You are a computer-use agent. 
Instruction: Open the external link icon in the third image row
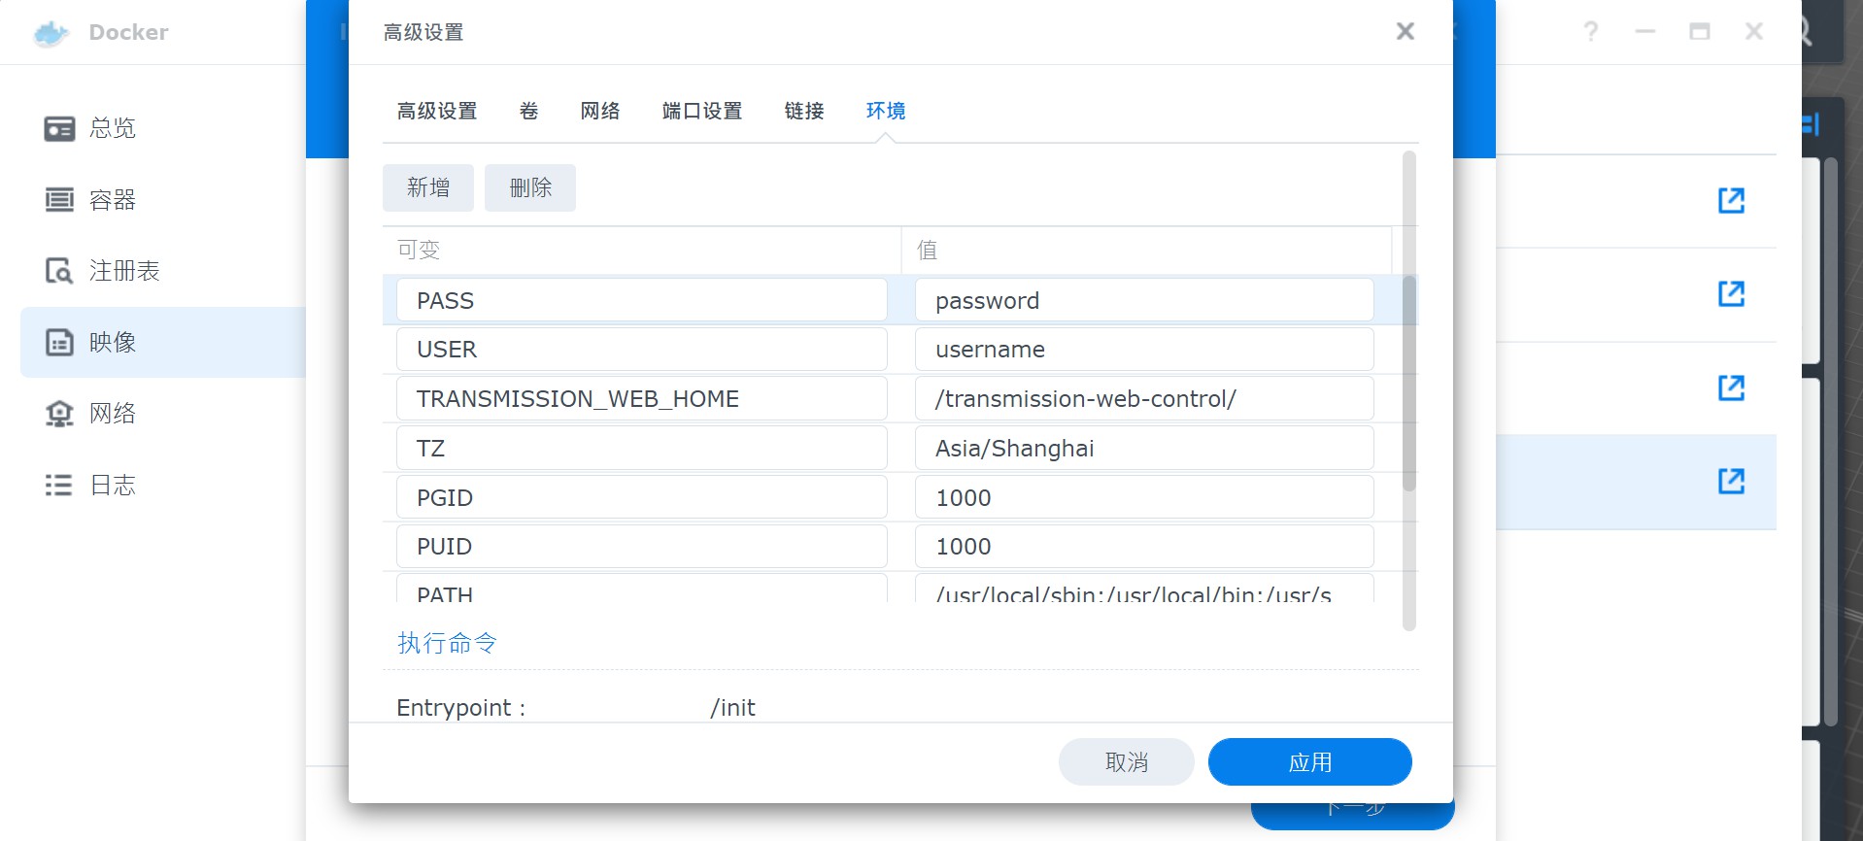1731,387
